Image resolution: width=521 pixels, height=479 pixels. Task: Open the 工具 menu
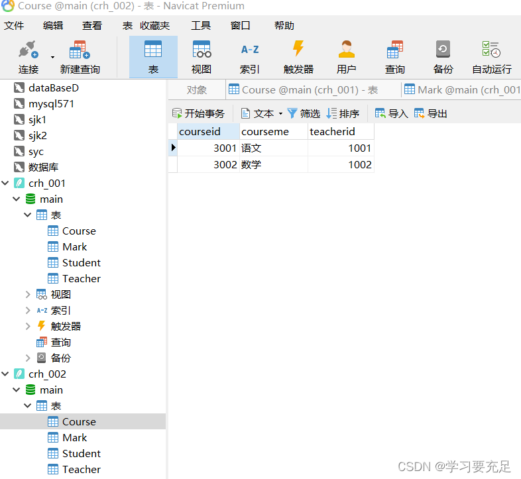pyautogui.click(x=201, y=26)
